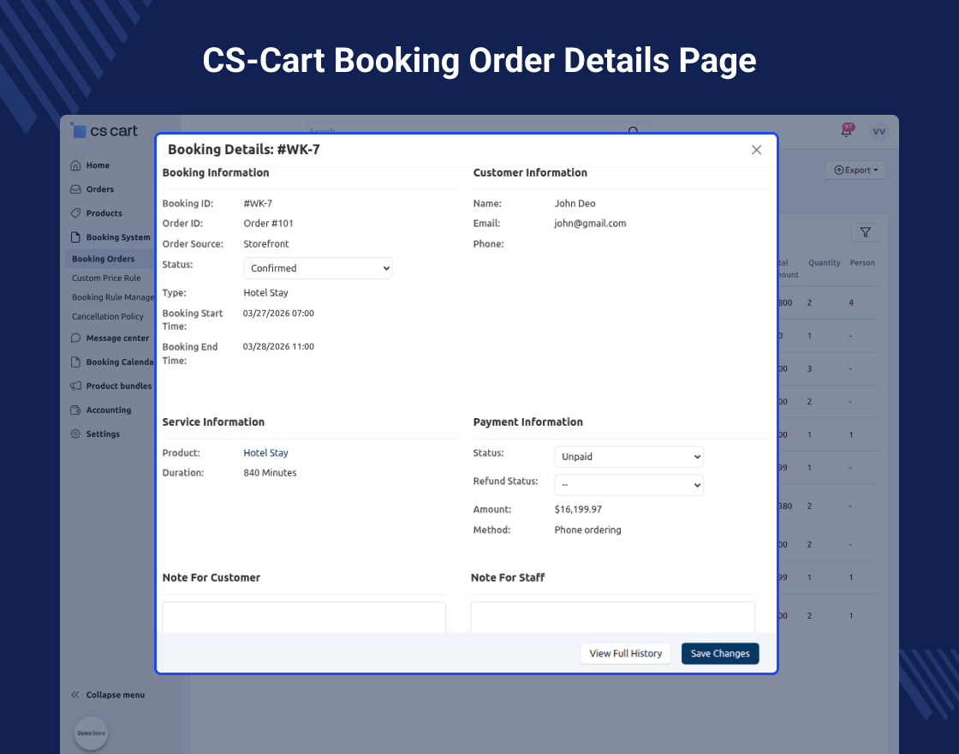Click the Home icon in sidebar
Screen dimensions: 959x754
pos(75,165)
